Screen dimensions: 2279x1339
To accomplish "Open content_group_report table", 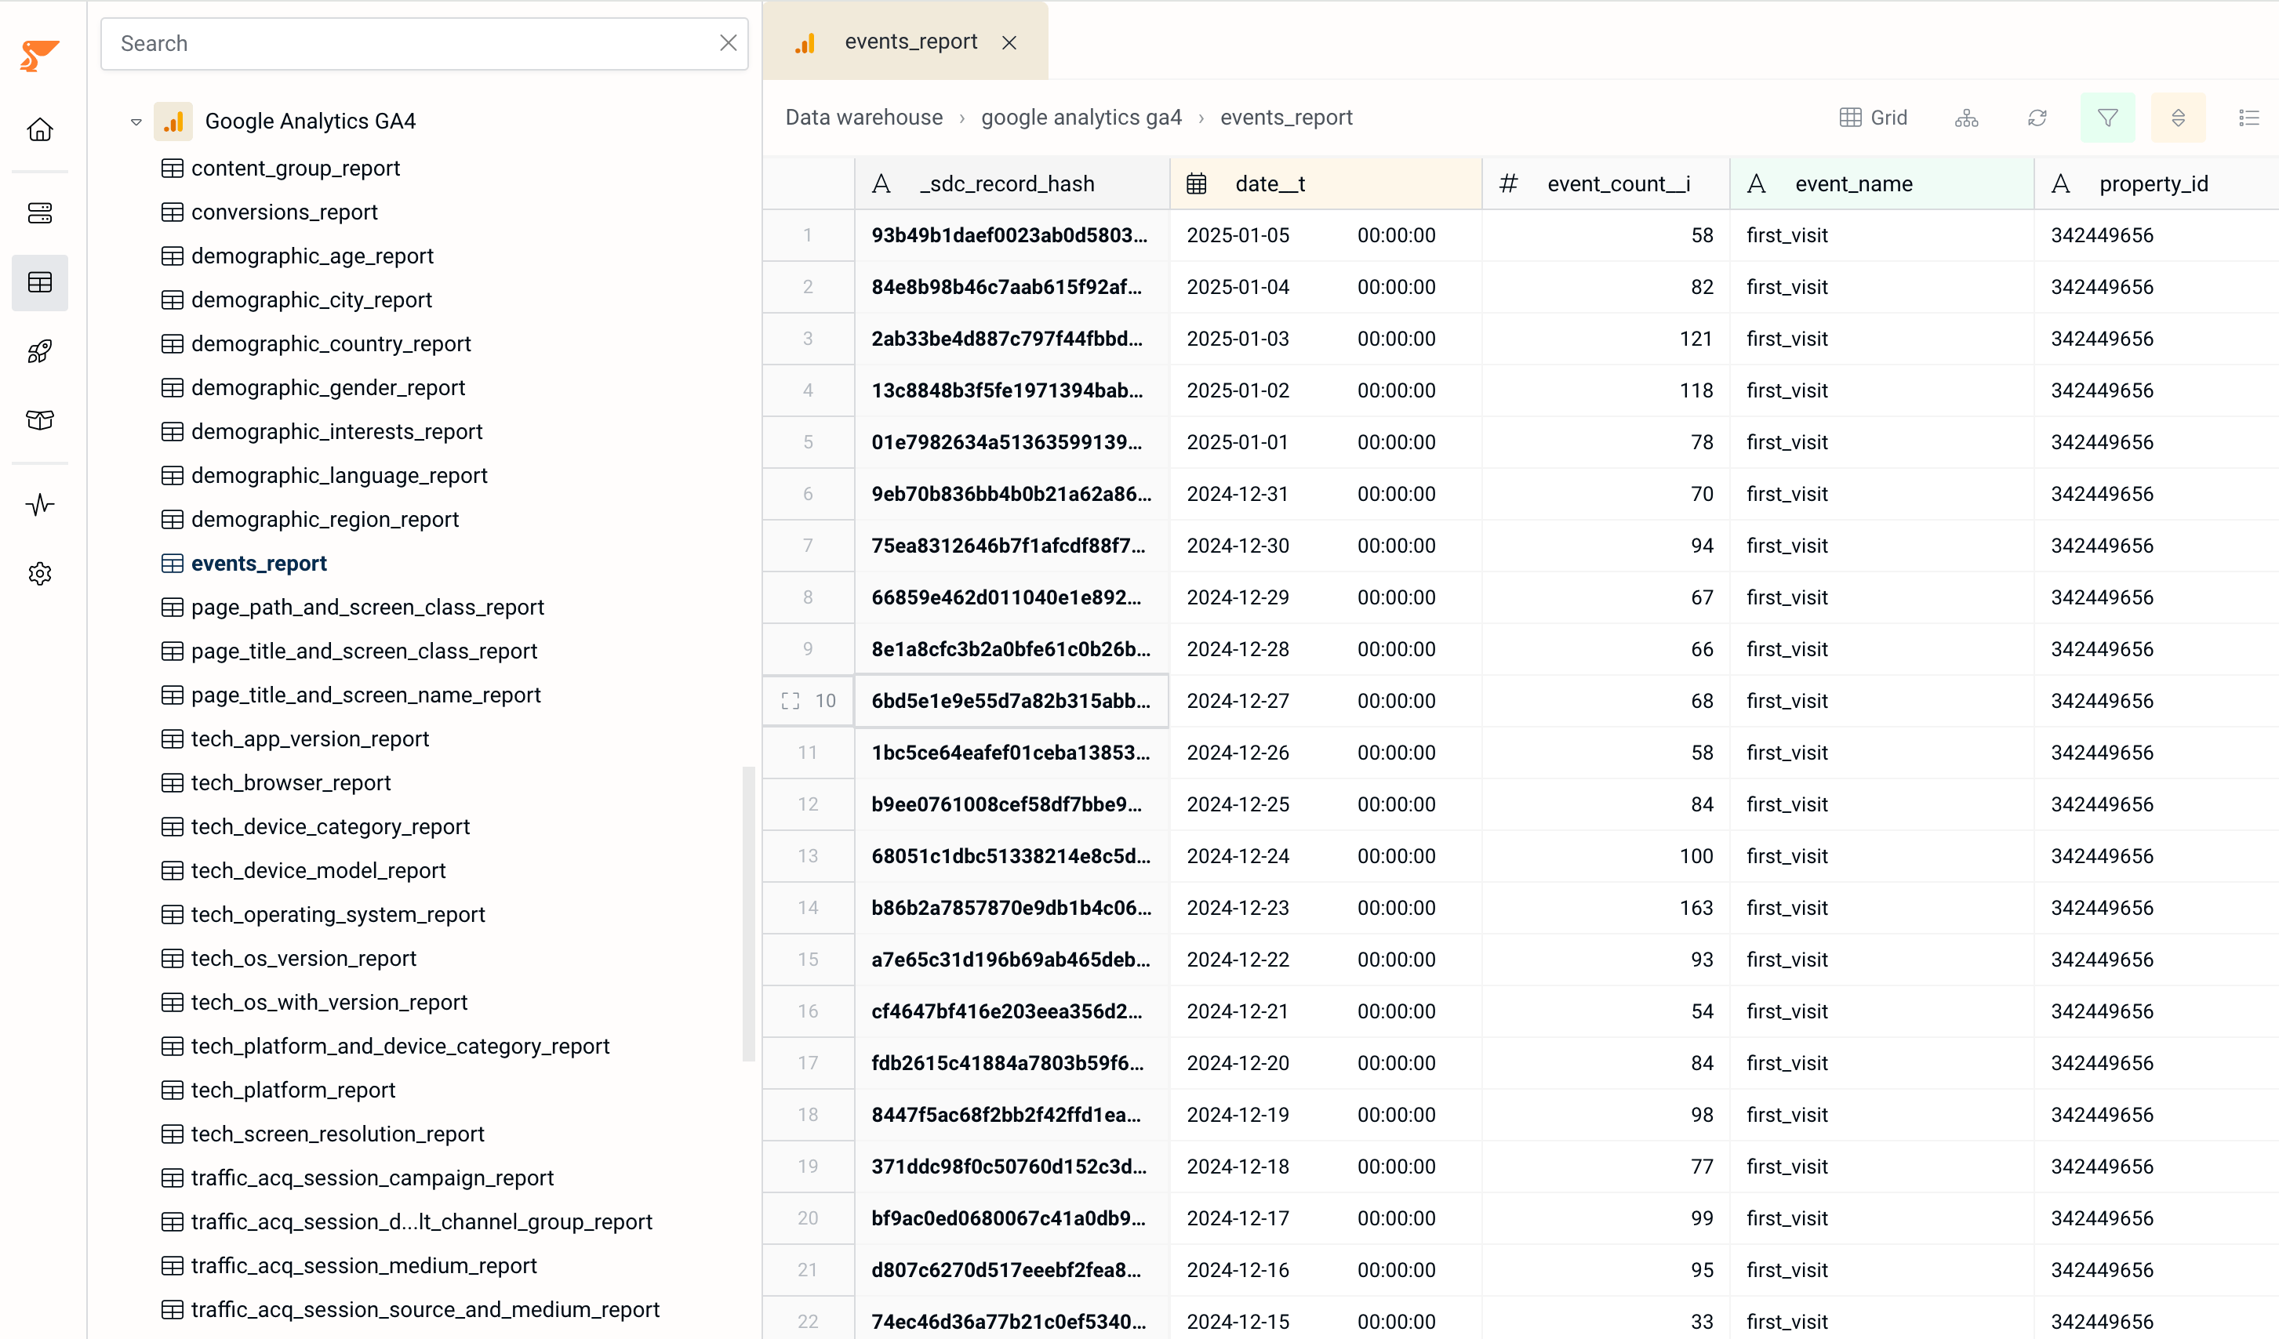I will (280, 169).
